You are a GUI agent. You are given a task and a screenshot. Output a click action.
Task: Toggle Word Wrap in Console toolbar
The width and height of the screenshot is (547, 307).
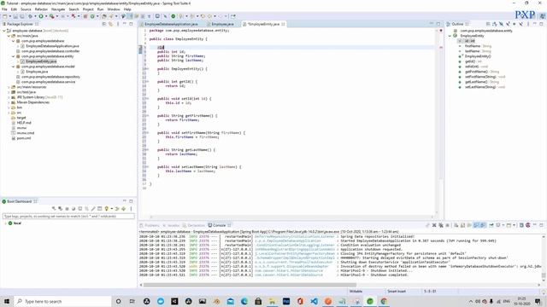468,225
